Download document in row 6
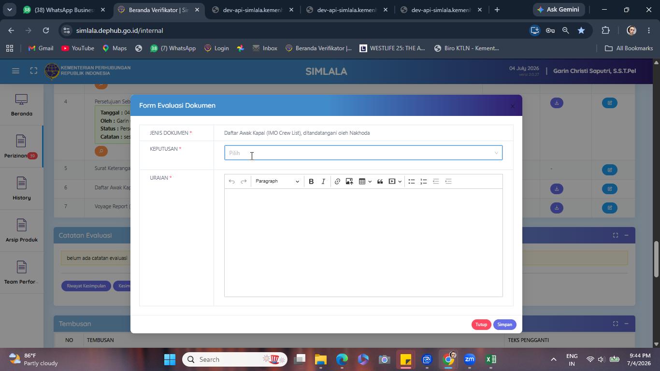The image size is (660, 371). click(x=557, y=189)
